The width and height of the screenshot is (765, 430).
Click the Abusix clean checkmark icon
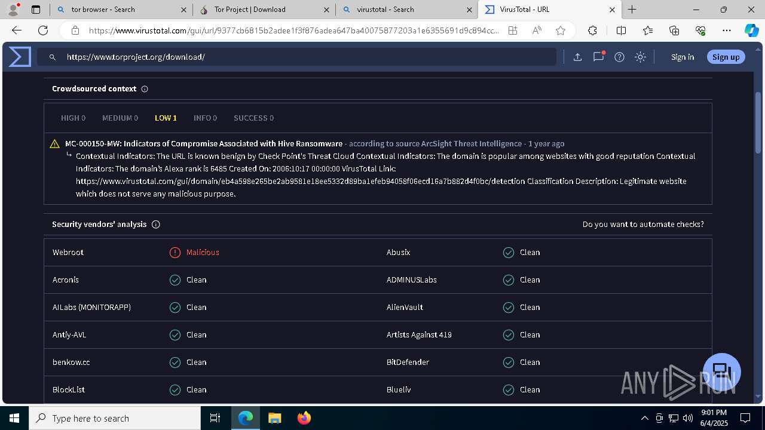tap(509, 253)
